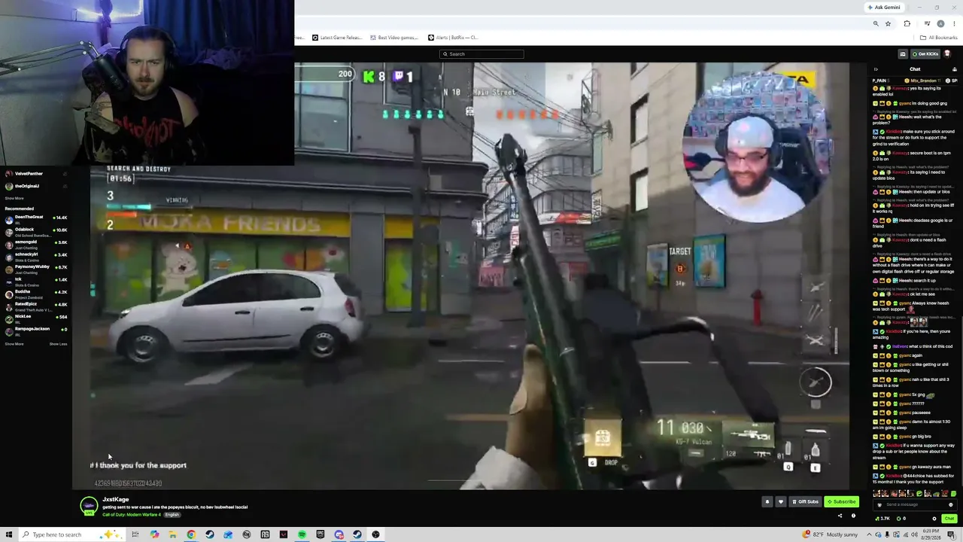
Task: Open the VelvetPanther followed channel
Action: [x=35, y=174]
